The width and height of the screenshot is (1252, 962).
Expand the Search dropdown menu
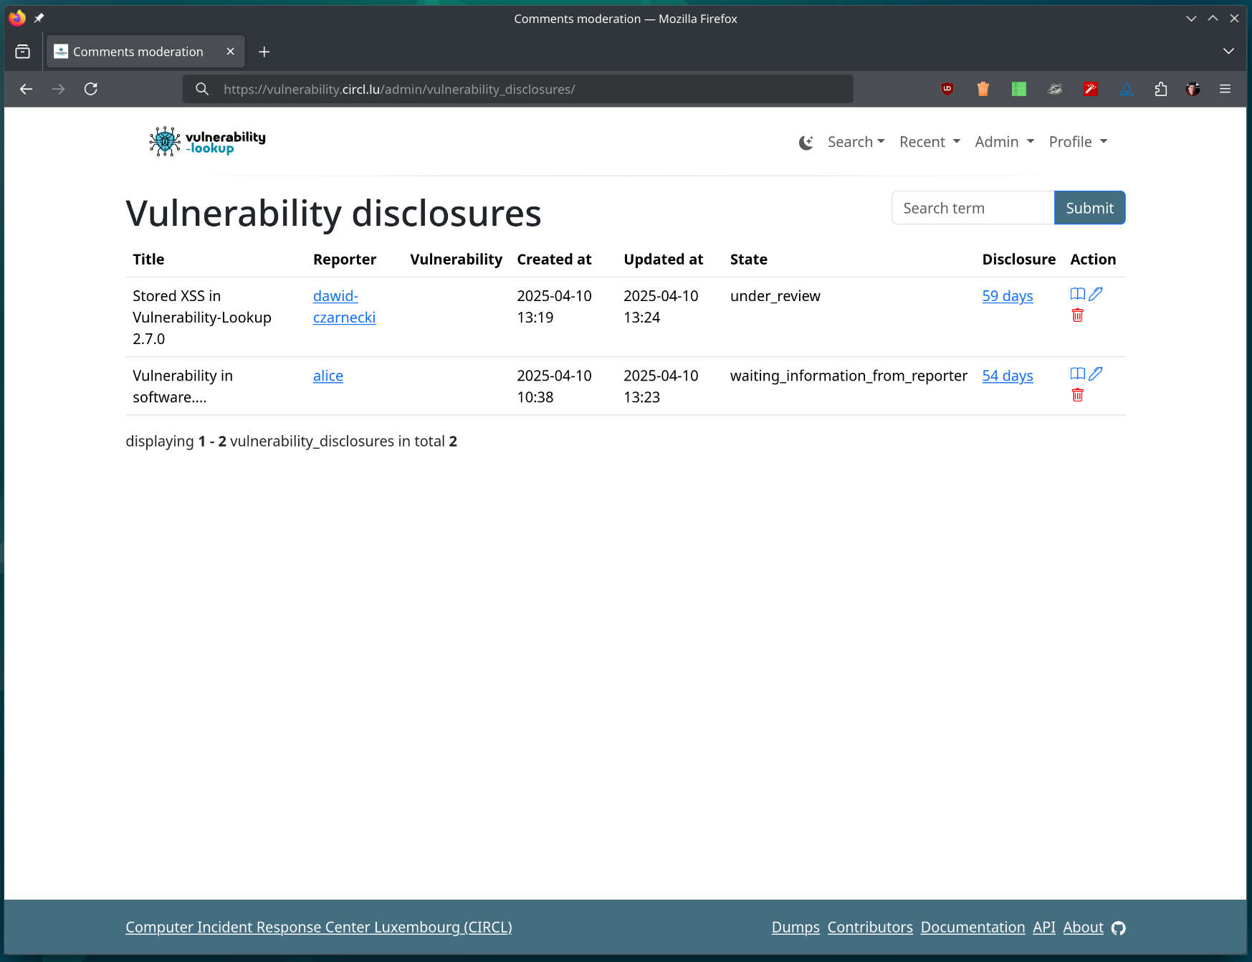pyautogui.click(x=856, y=142)
